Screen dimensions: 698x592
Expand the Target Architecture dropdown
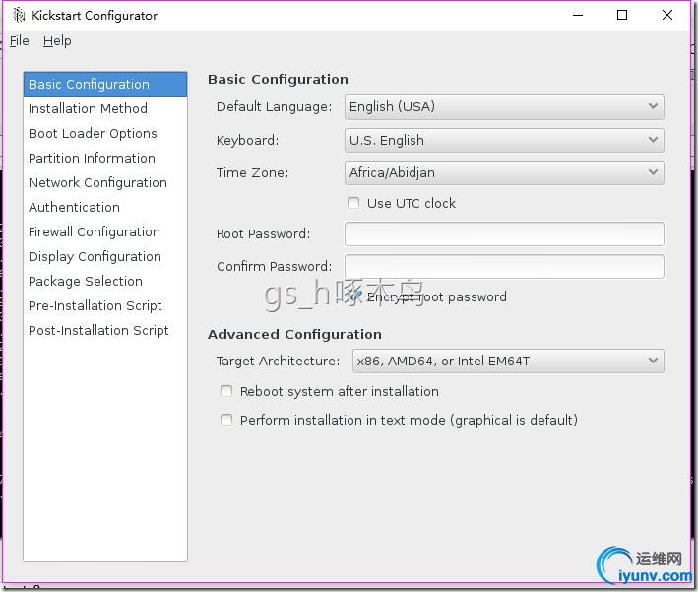click(508, 361)
